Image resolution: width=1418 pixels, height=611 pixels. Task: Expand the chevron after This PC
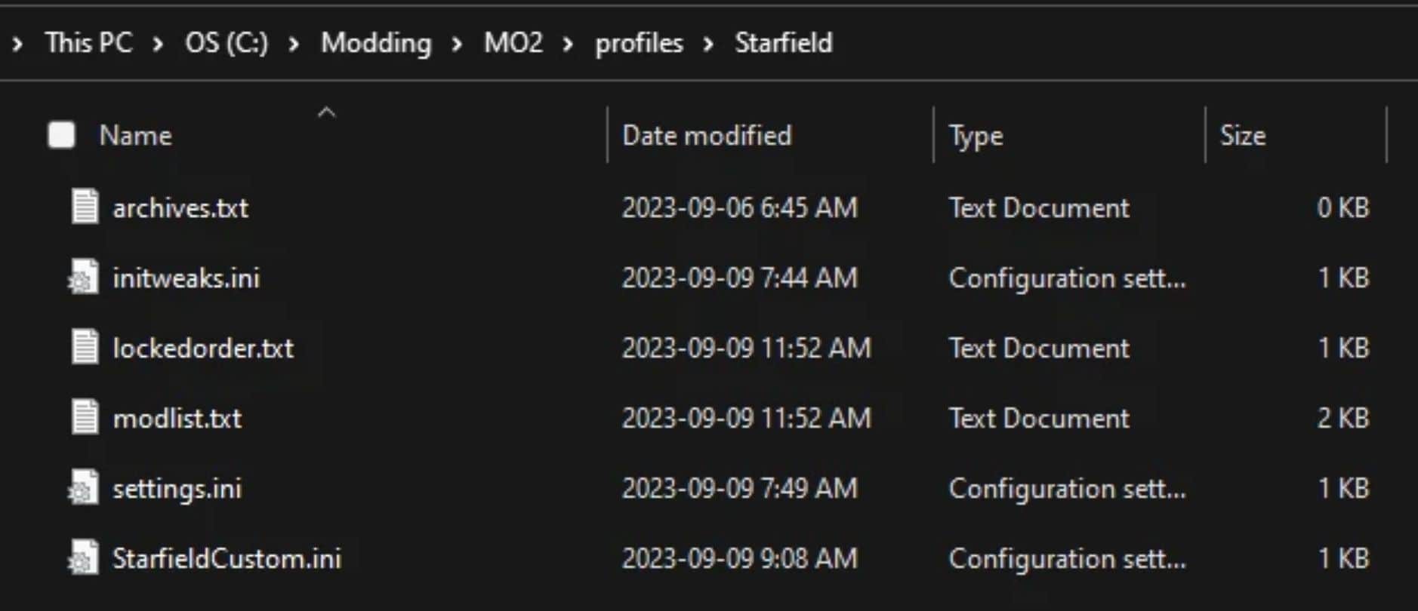(158, 44)
